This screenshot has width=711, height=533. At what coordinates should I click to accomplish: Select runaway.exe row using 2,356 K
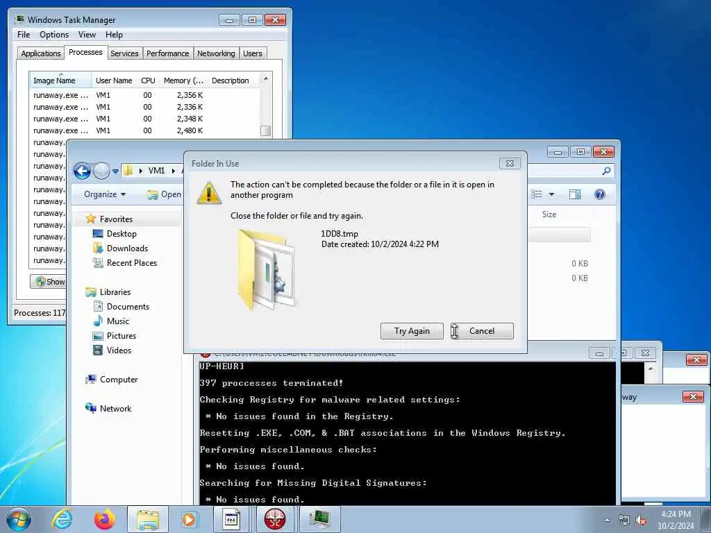click(145, 95)
